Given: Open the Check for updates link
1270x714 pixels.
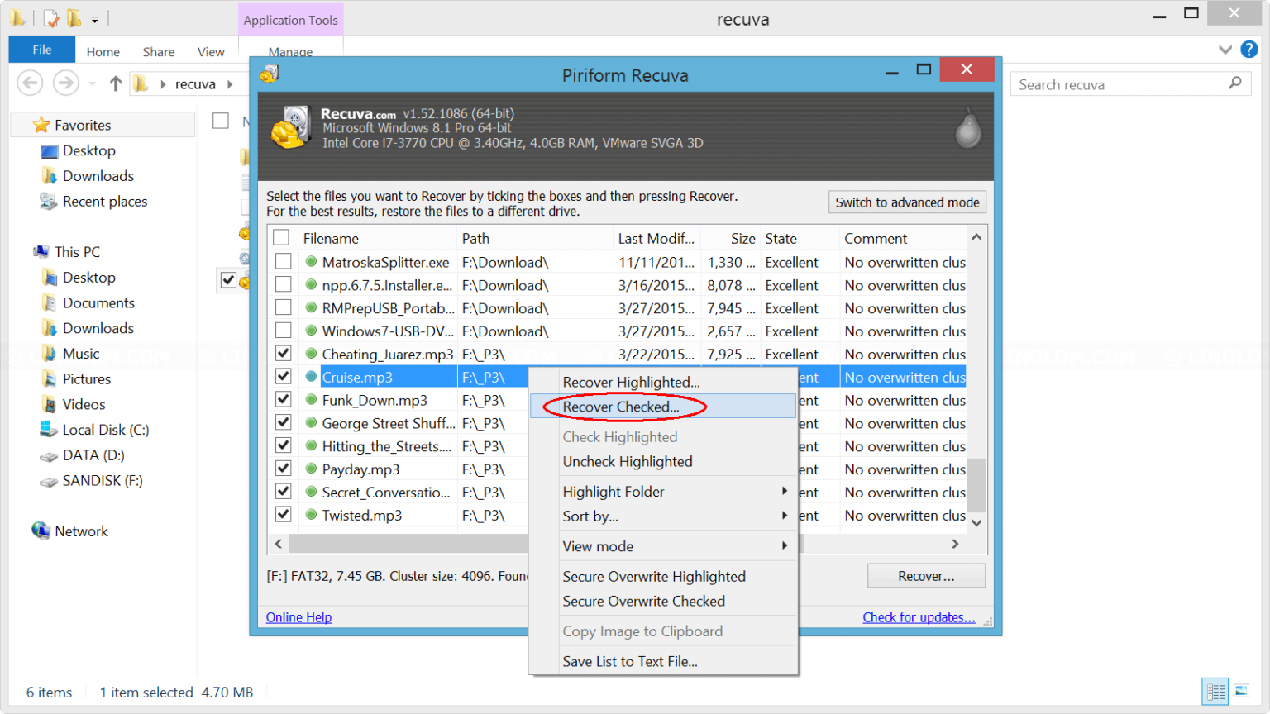Looking at the screenshot, I should (x=919, y=616).
